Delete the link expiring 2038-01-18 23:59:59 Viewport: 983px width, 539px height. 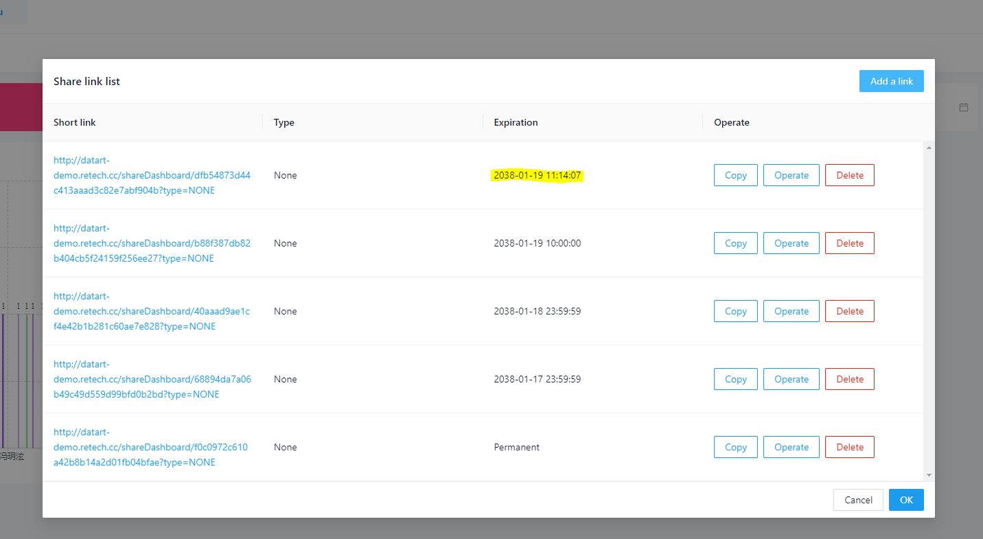(x=849, y=311)
